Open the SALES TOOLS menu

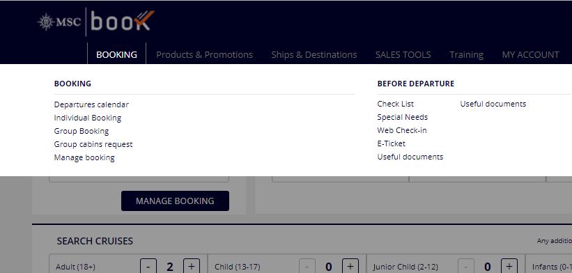point(403,55)
